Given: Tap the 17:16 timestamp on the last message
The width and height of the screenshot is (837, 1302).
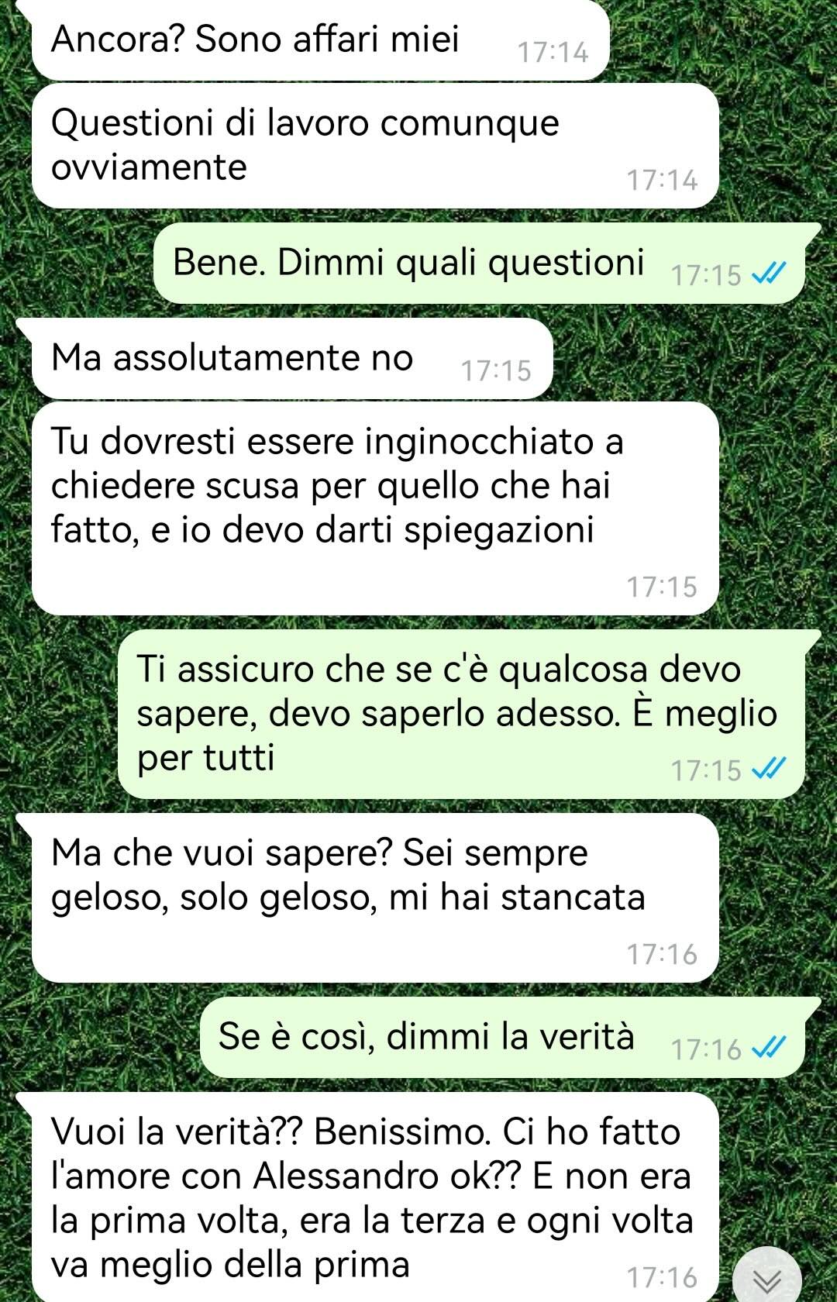Looking at the screenshot, I should coord(662,1278).
